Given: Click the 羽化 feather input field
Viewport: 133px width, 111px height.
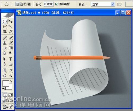Looking at the screenshot, I should coord(48,4).
